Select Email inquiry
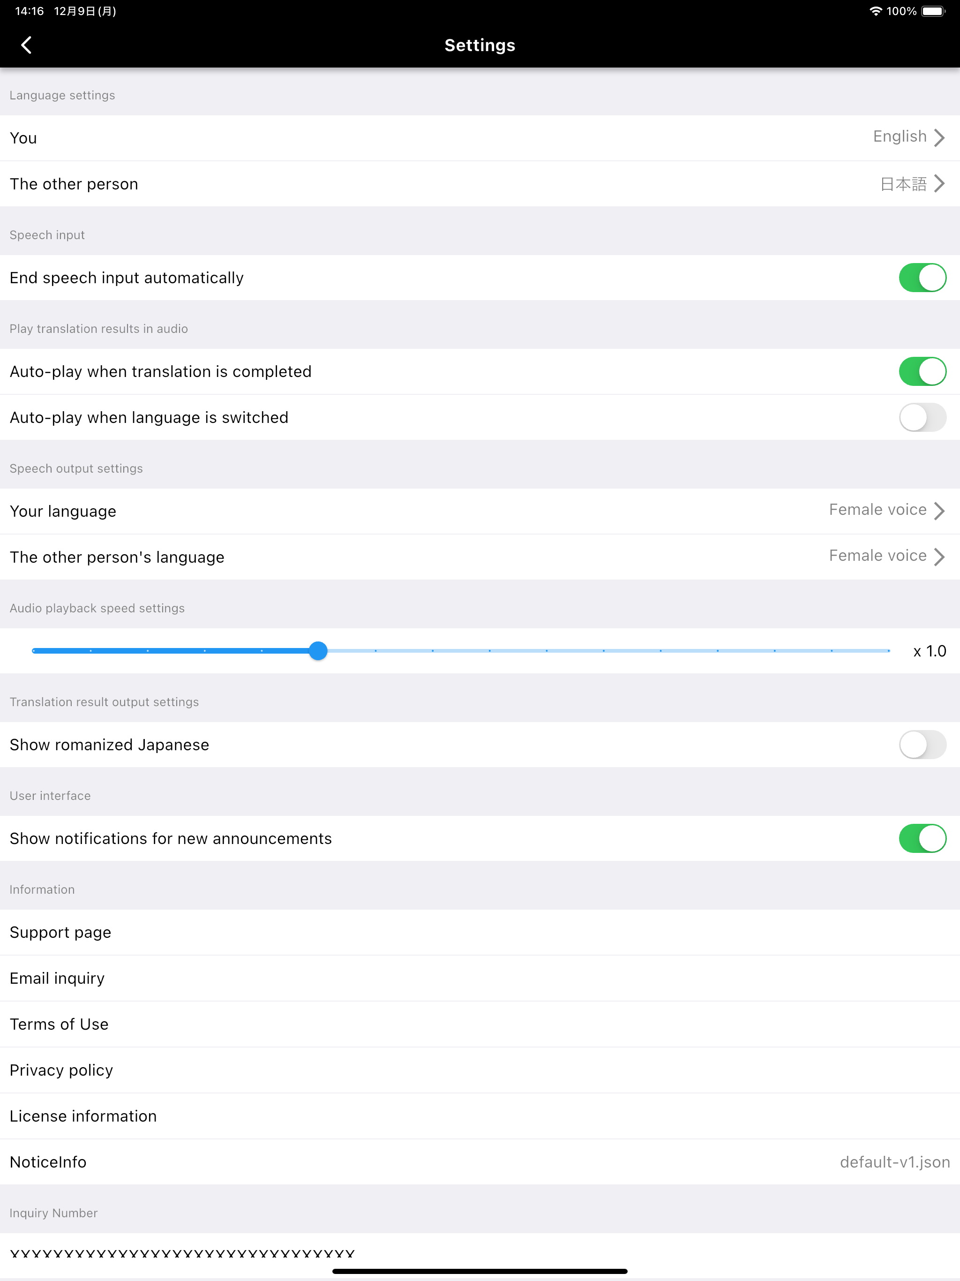This screenshot has width=960, height=1281. [480, 978]
